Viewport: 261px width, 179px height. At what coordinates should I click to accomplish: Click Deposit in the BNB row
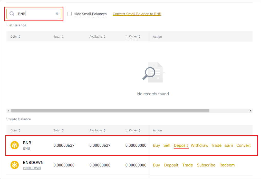point(181,145)
